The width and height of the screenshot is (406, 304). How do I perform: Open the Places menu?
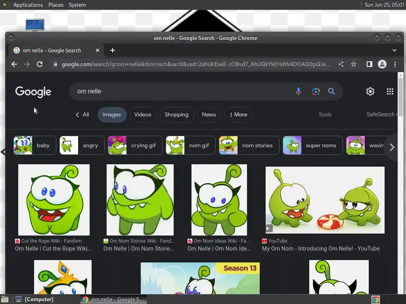click(56, 5)
